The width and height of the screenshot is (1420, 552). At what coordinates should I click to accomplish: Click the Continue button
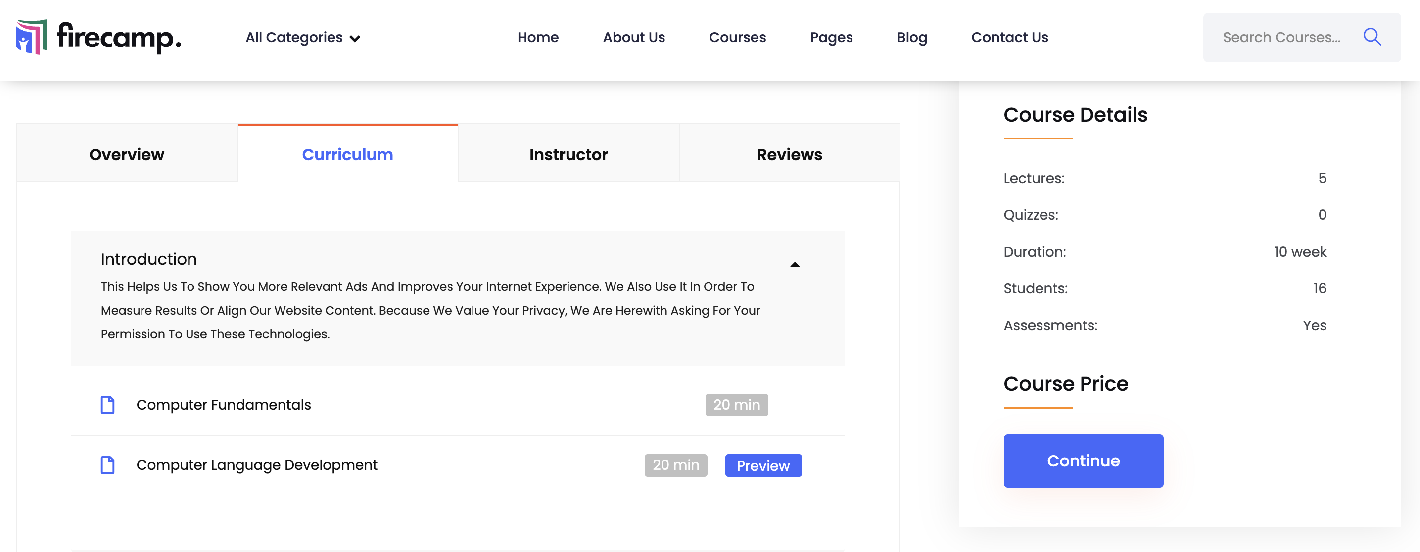[x=1083, y=460]
